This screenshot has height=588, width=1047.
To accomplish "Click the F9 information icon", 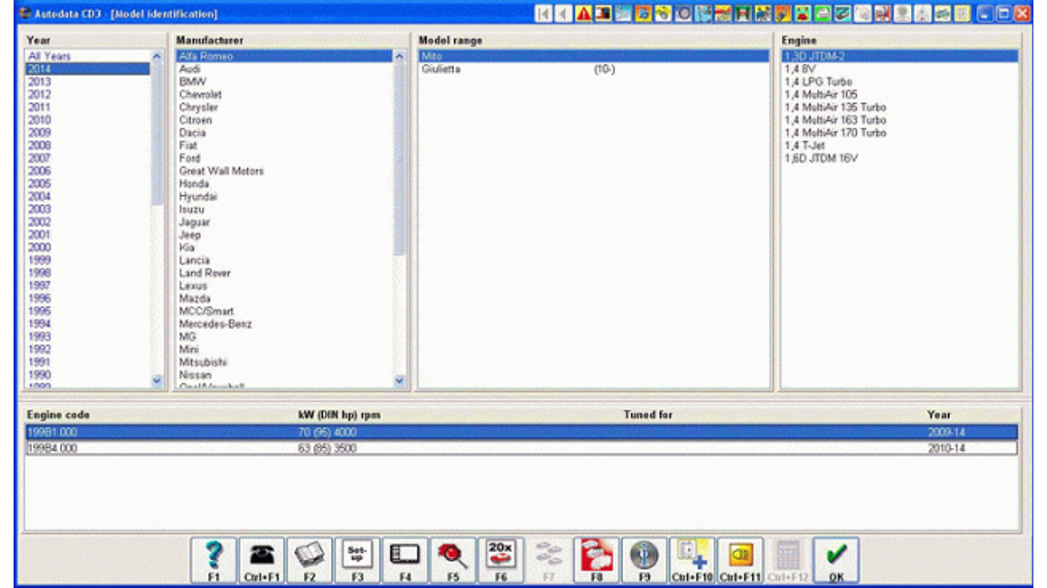I will [644, 560].
